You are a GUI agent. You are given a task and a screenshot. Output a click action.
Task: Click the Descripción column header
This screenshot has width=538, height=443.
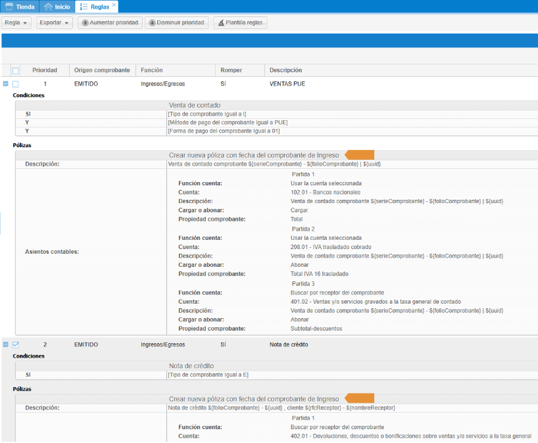point(285,70)
